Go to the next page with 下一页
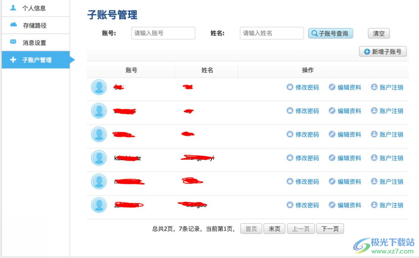The height and width of the screenshot is (258, 419). pos(330,229)
